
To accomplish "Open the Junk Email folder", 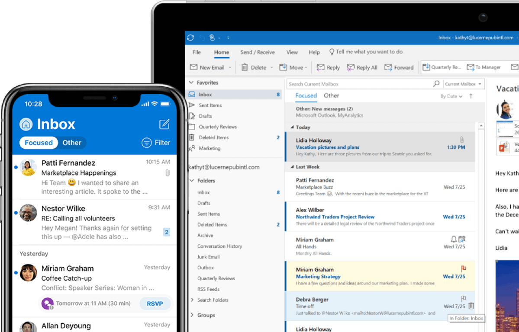I will pos(209,257).
